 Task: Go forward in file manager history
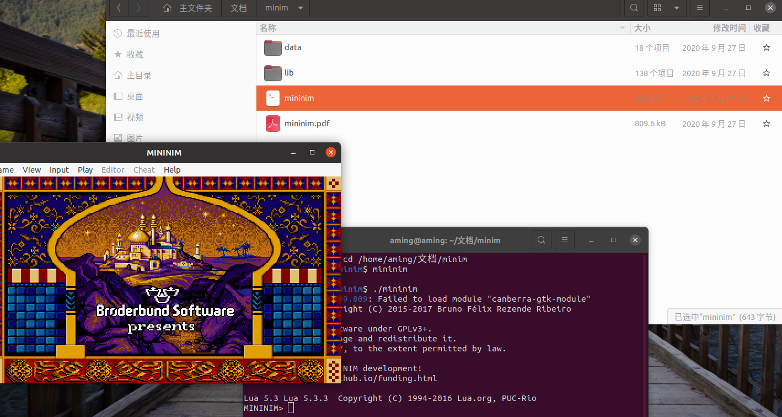coord(138,8)
